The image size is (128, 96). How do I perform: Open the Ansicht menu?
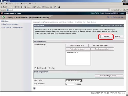click(x=17, y=4)
